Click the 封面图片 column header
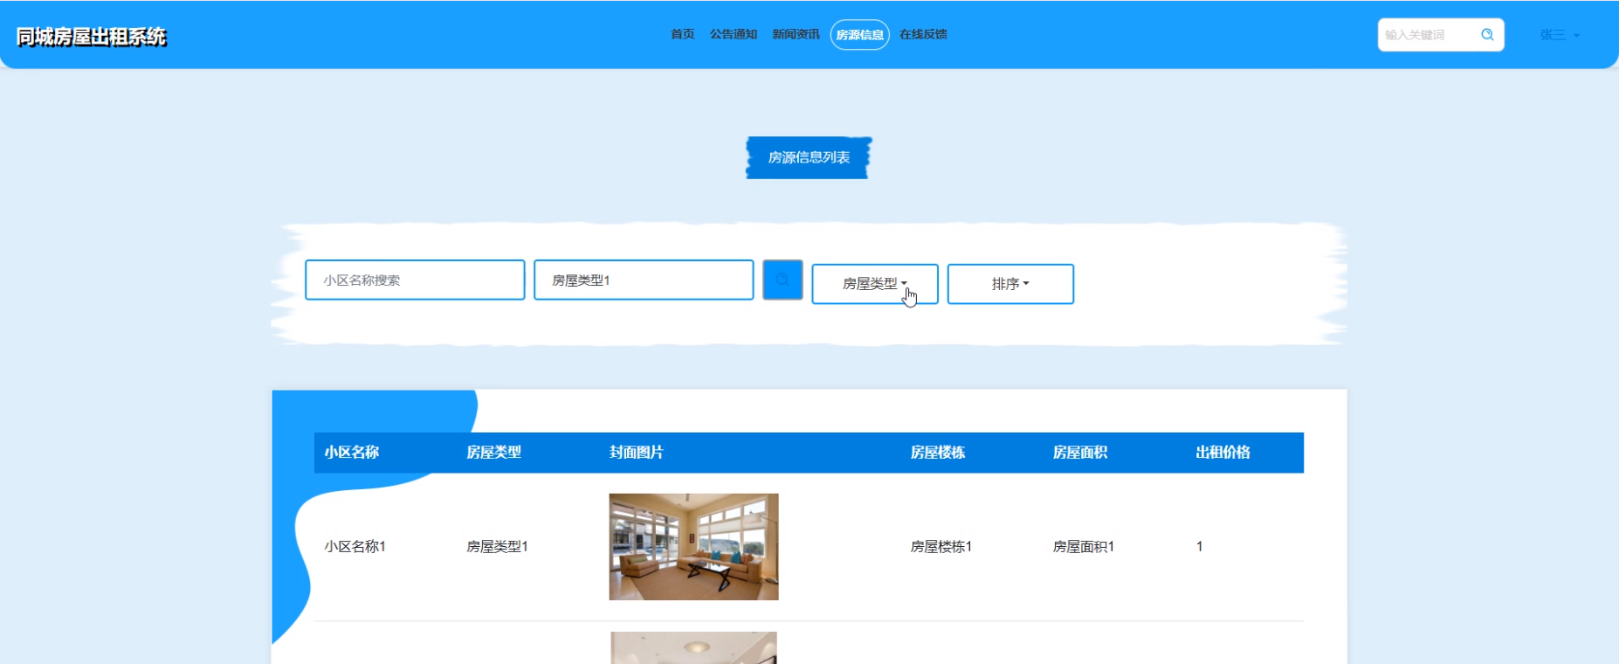Viewport: 1619px width, 664px height. 637,453
